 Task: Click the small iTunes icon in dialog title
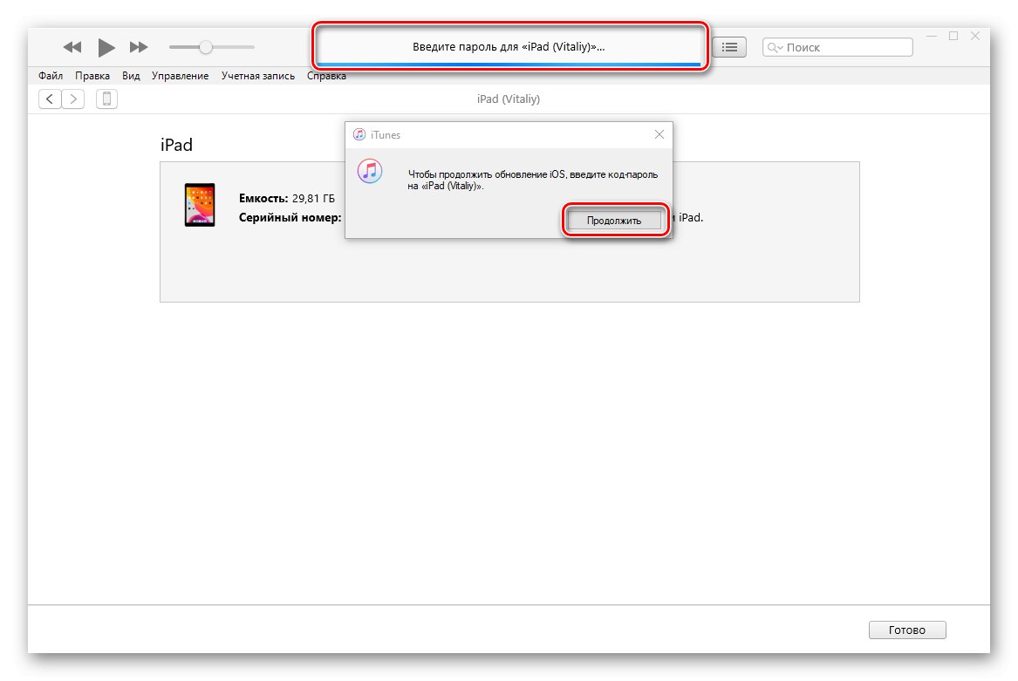pos(359,134)
